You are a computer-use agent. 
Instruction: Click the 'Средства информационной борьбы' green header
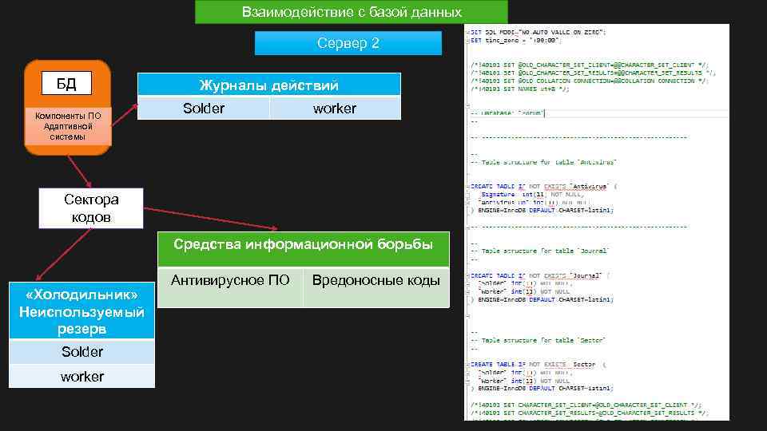click(304, 248)
